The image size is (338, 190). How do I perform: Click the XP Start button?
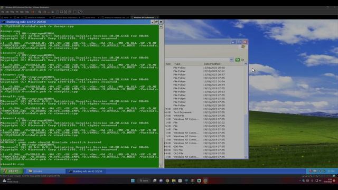[x=12, y=171]
